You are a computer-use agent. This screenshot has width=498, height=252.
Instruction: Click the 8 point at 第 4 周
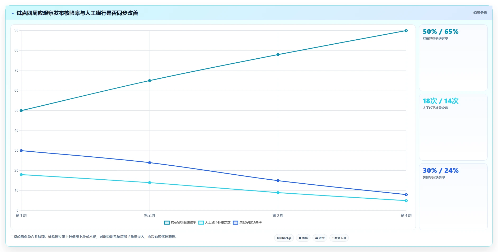pos(406,195)
